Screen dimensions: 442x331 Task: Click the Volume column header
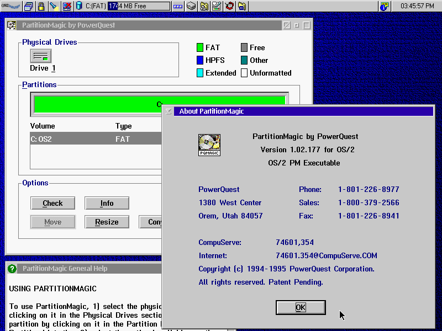point(43,126)
